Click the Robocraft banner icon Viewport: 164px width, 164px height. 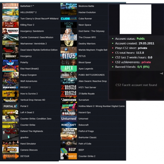pos(69,125)
